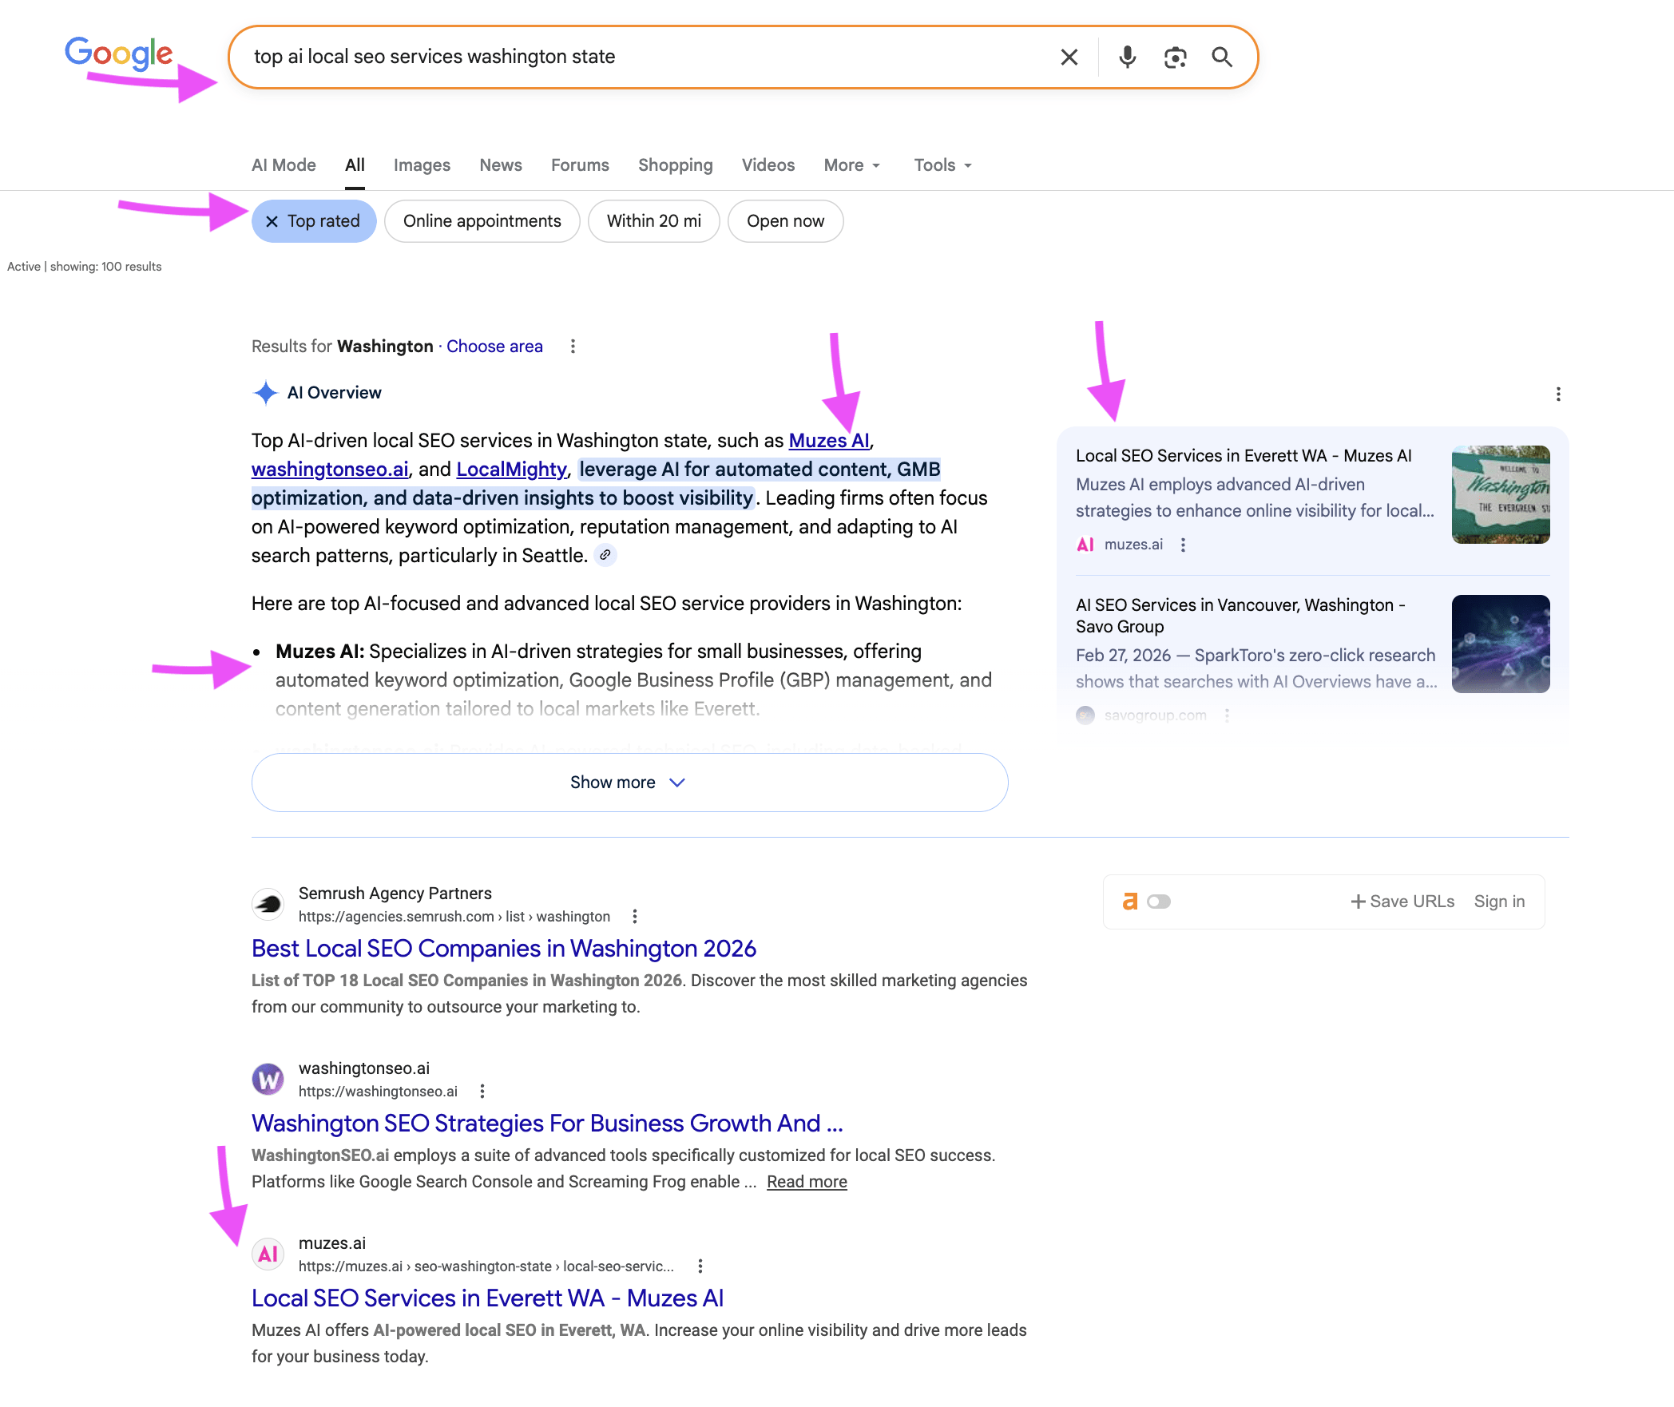This screenshot has width=1674, height=1407.
Task: Switch to the News tab
Action: pos(501,164)
